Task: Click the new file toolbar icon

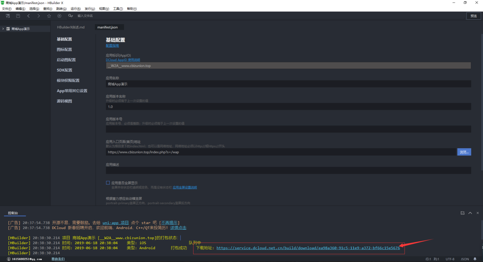Action: click(x=8, y=16)
